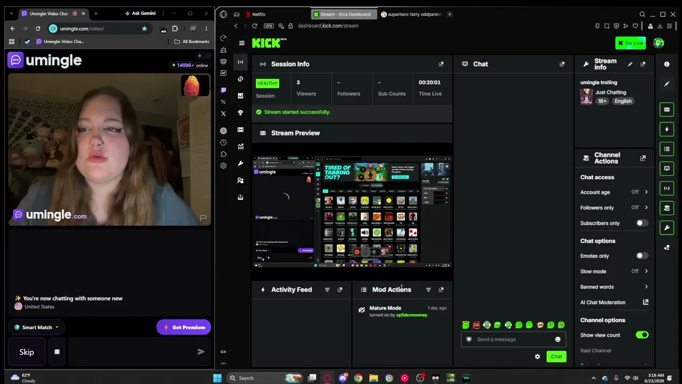Bookmark Umingle page with star icon
The width and height of the screenshot is (682, 384).
point(144,28)
